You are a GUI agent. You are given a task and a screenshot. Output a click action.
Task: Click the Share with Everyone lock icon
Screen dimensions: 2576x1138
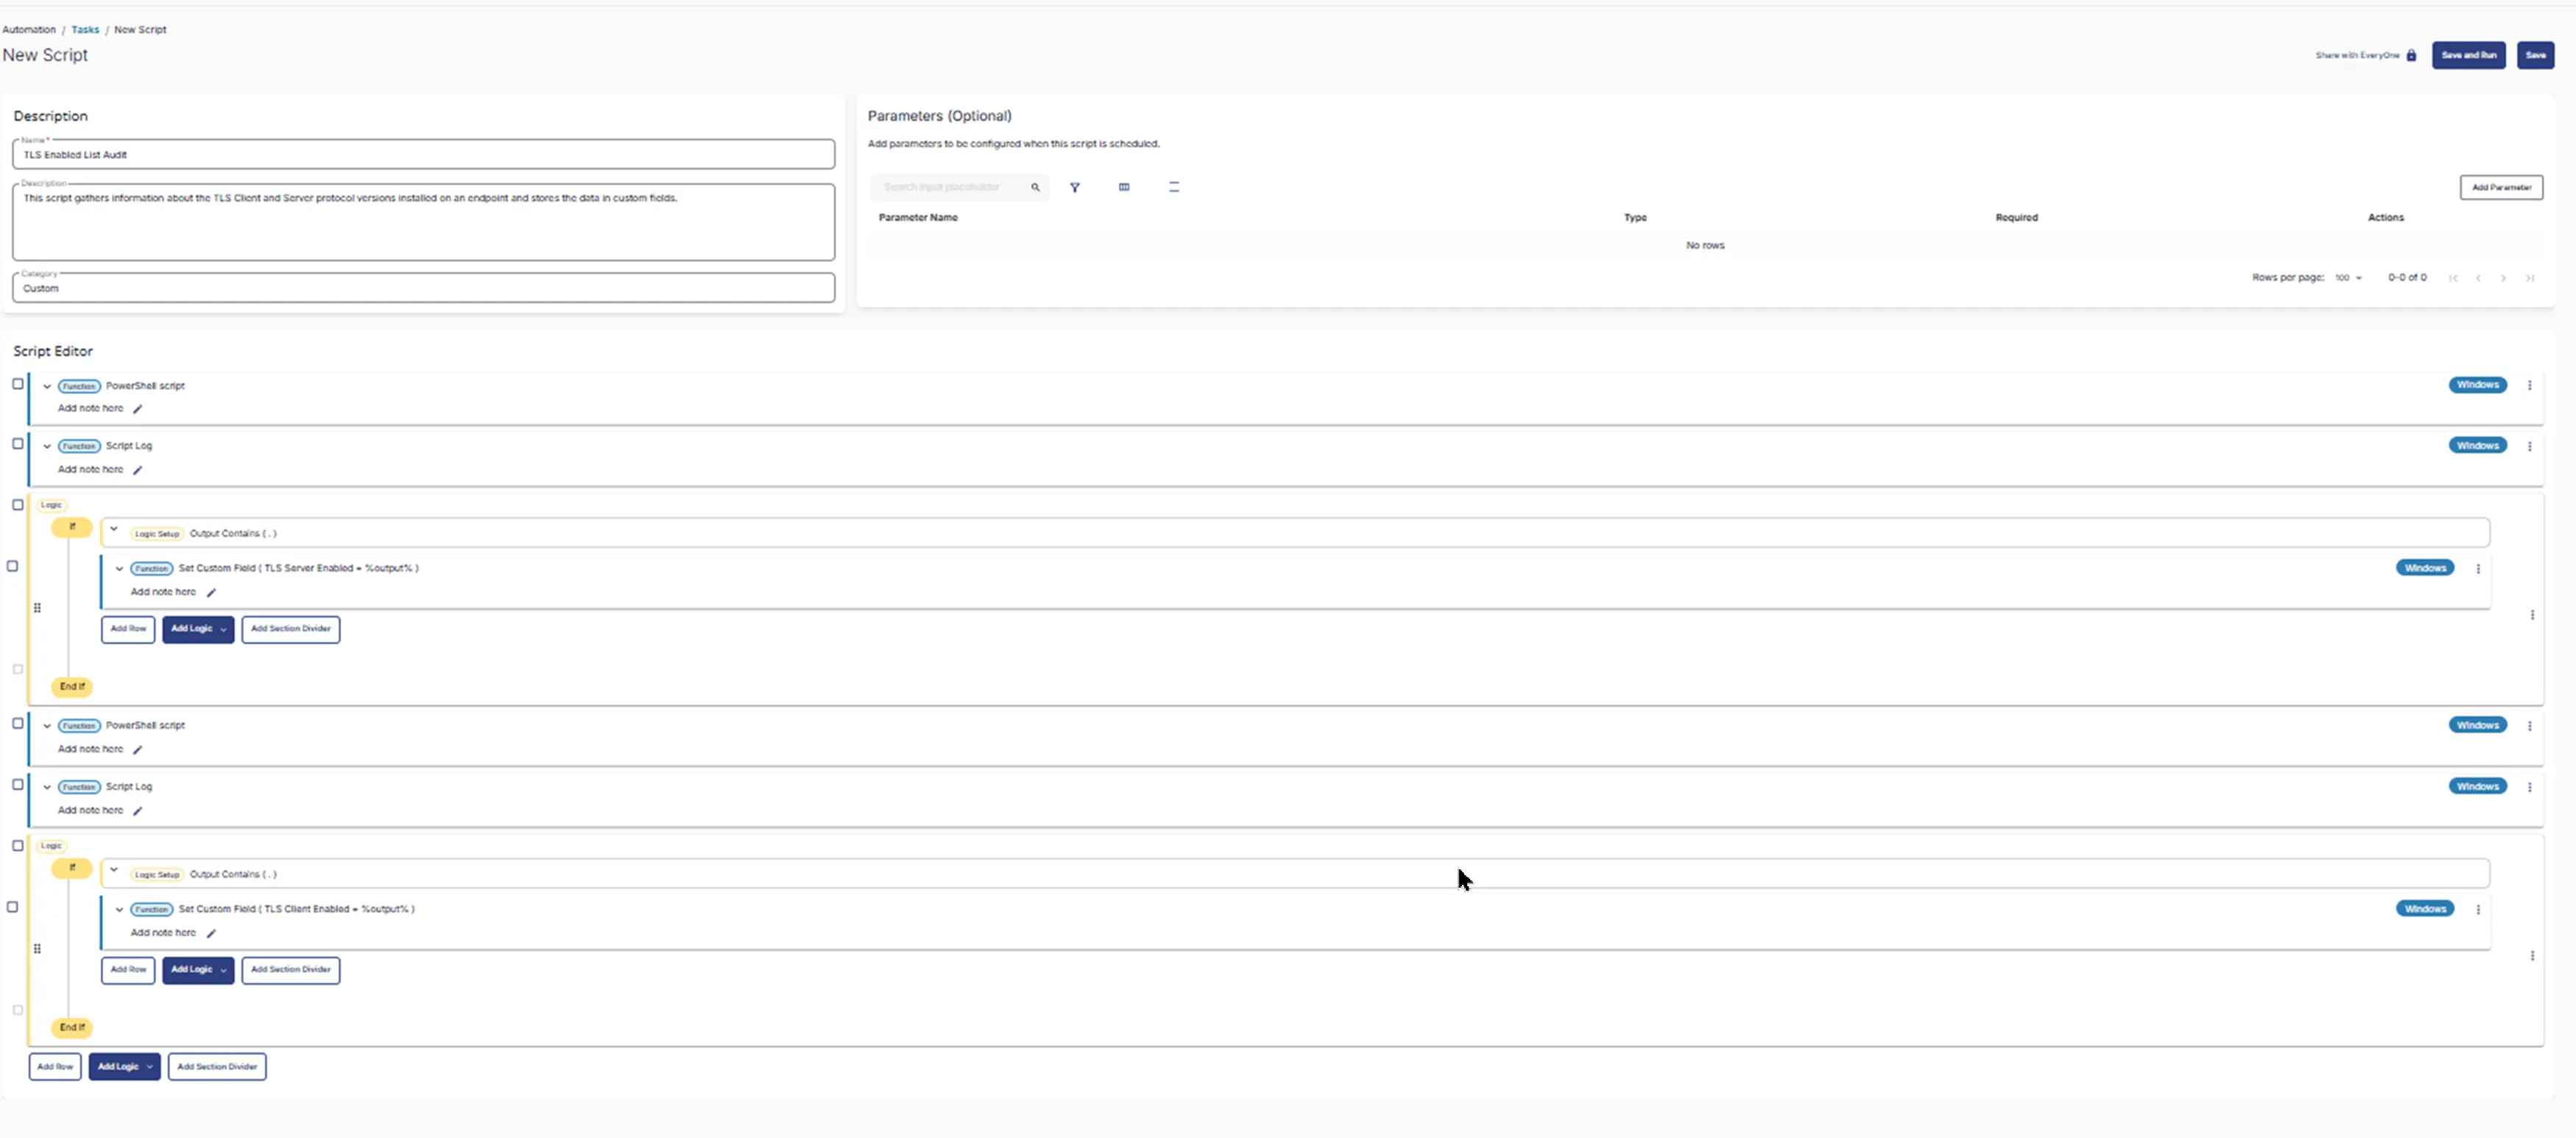pyautogui.click(x=2411, y=56)
